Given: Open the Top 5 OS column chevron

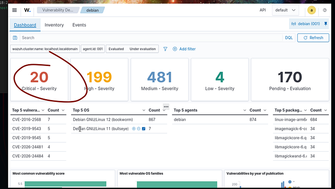Looking at the screenshot, I should click(x=144, y=110).
